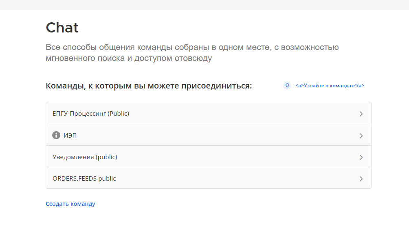
Task: Select the ИЭП team name
Action: 70,135
